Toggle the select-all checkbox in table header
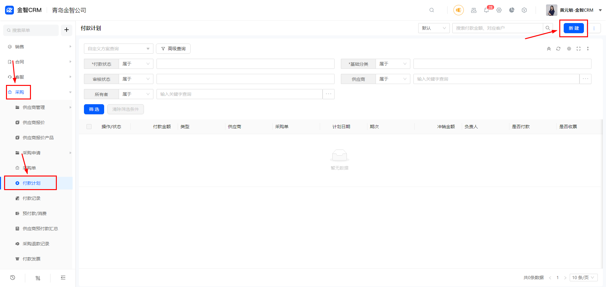606x287 pixels. pos(89,127)
